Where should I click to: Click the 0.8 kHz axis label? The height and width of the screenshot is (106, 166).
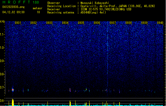(2, 74)
